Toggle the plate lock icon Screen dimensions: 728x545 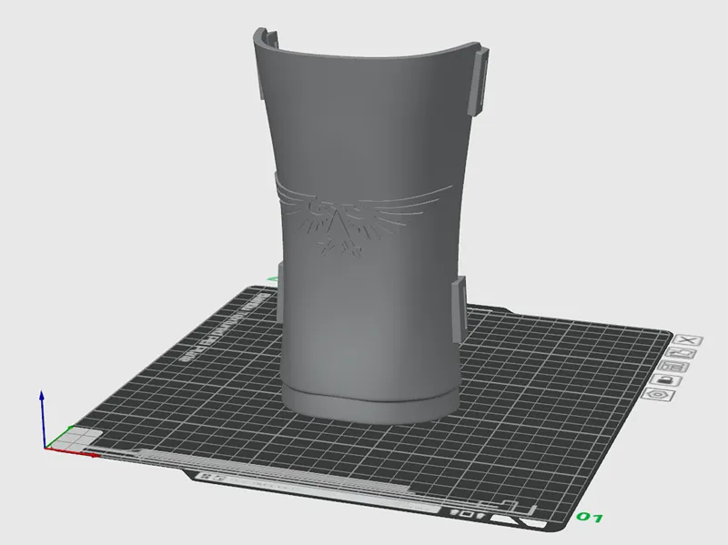tap(666, 381)
